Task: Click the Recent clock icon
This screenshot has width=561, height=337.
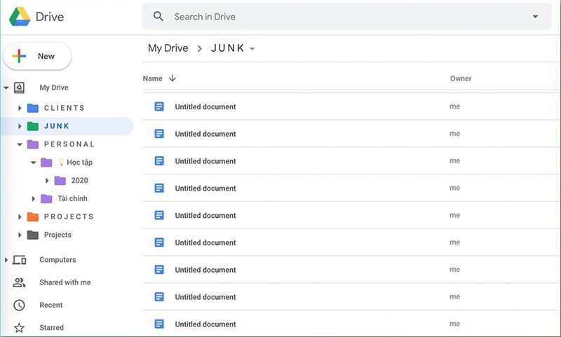Action: pyautogui.click(x=20, y=305)
